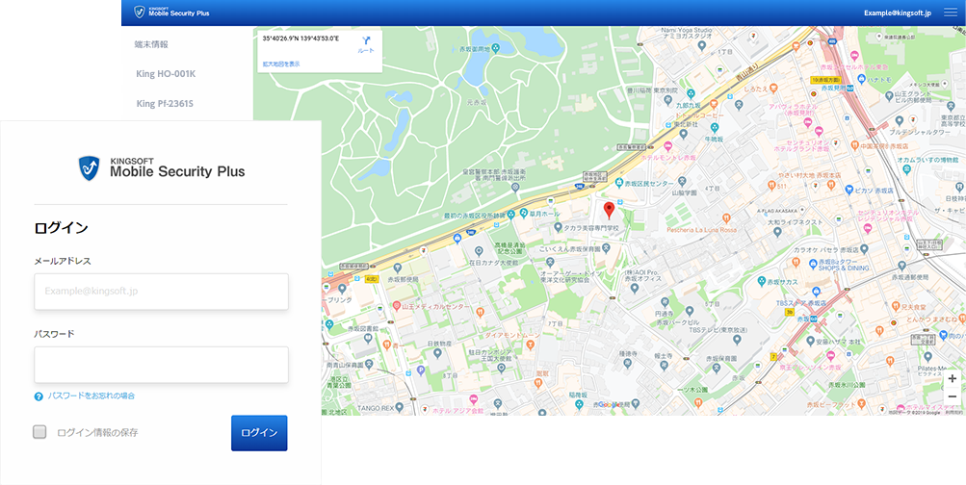Click the 赤坂サカス map marker

[x=762, y=281]
